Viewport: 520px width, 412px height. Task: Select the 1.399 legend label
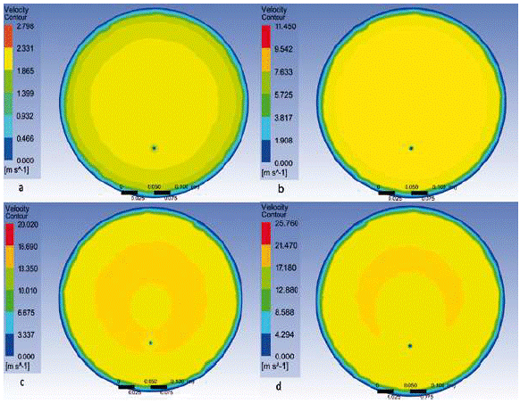pos(26,94)
